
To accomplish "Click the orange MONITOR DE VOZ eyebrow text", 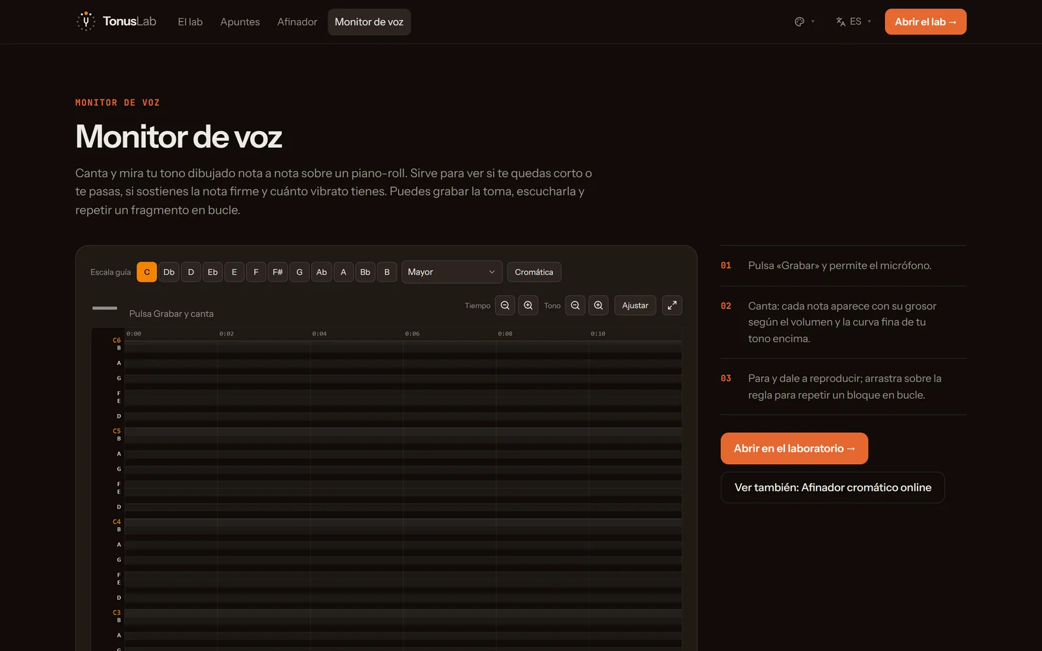I will 117,103.
